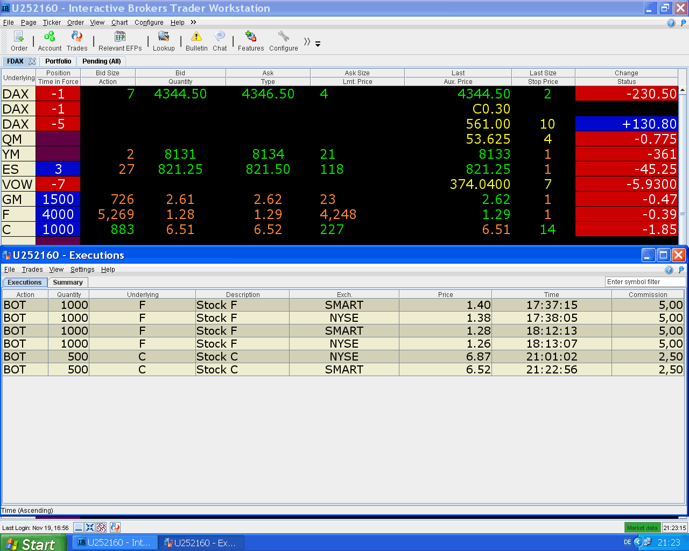This screenshot has height=551, width=689.
Task: Open the Summary tab in Executions
Action: coord(68,282)
